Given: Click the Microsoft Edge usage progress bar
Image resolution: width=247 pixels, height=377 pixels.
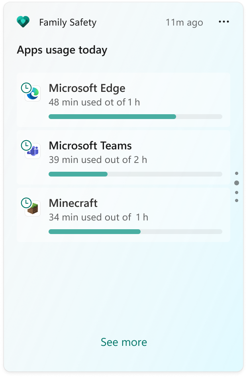Looking at the screenshot, I should [135, 117].
